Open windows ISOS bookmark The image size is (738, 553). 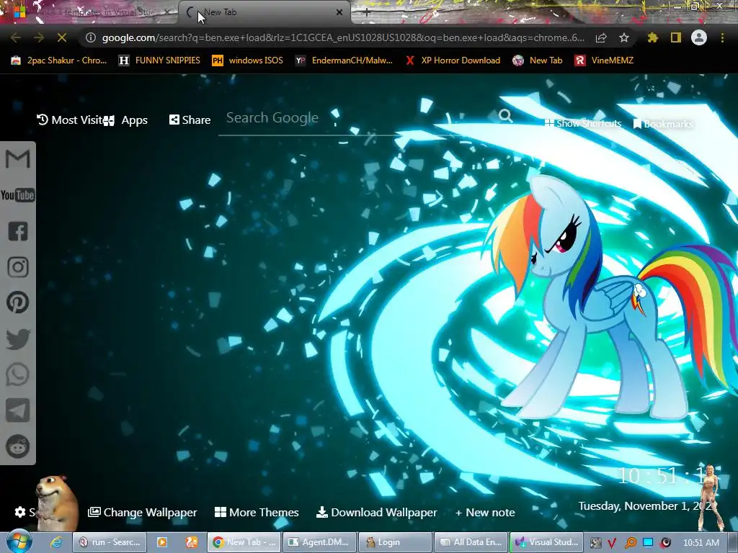pyautogui.click(x=248, y=60)
